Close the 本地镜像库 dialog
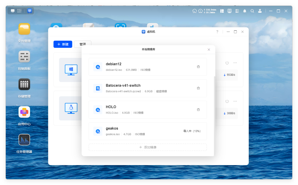Image resolution: width=298 pixels, height=185 pixels. pos(209,49)
